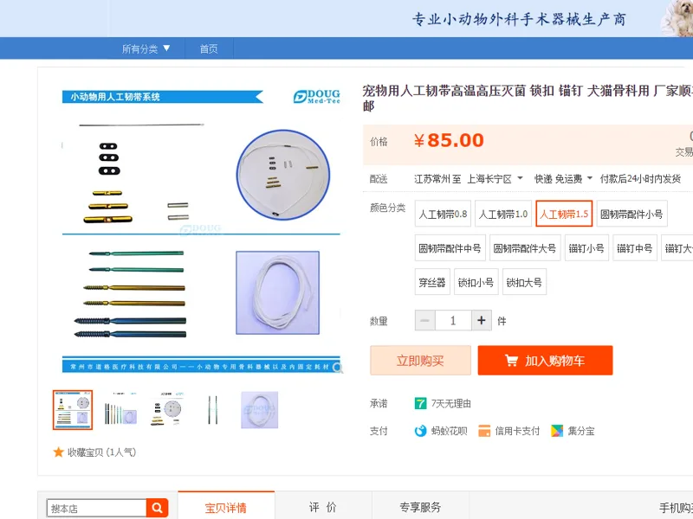Choose option 锚钉小号
This screenshot has height=519, width=693.
pyautogui.click(x=586, y=248)
